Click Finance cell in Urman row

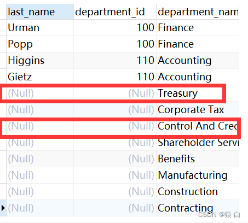pyautogui.click(x=198, y=28)
